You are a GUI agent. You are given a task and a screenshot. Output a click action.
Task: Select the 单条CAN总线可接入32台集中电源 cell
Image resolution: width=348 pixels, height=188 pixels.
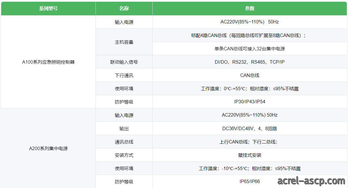coord(250,49)
